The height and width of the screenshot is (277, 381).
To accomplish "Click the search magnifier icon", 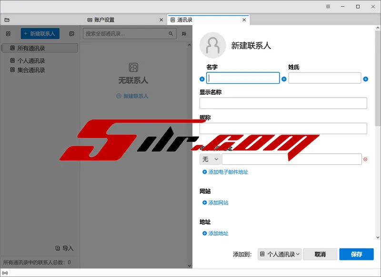I will (x=171, y=33).
